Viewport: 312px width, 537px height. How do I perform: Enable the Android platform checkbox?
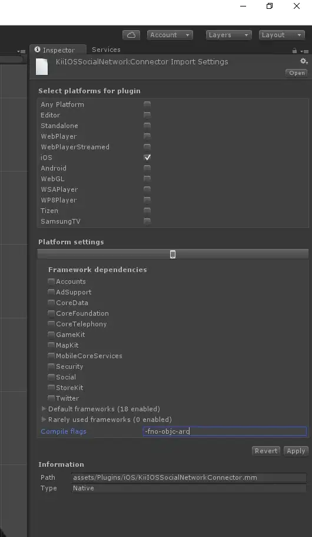coord(147,168)
